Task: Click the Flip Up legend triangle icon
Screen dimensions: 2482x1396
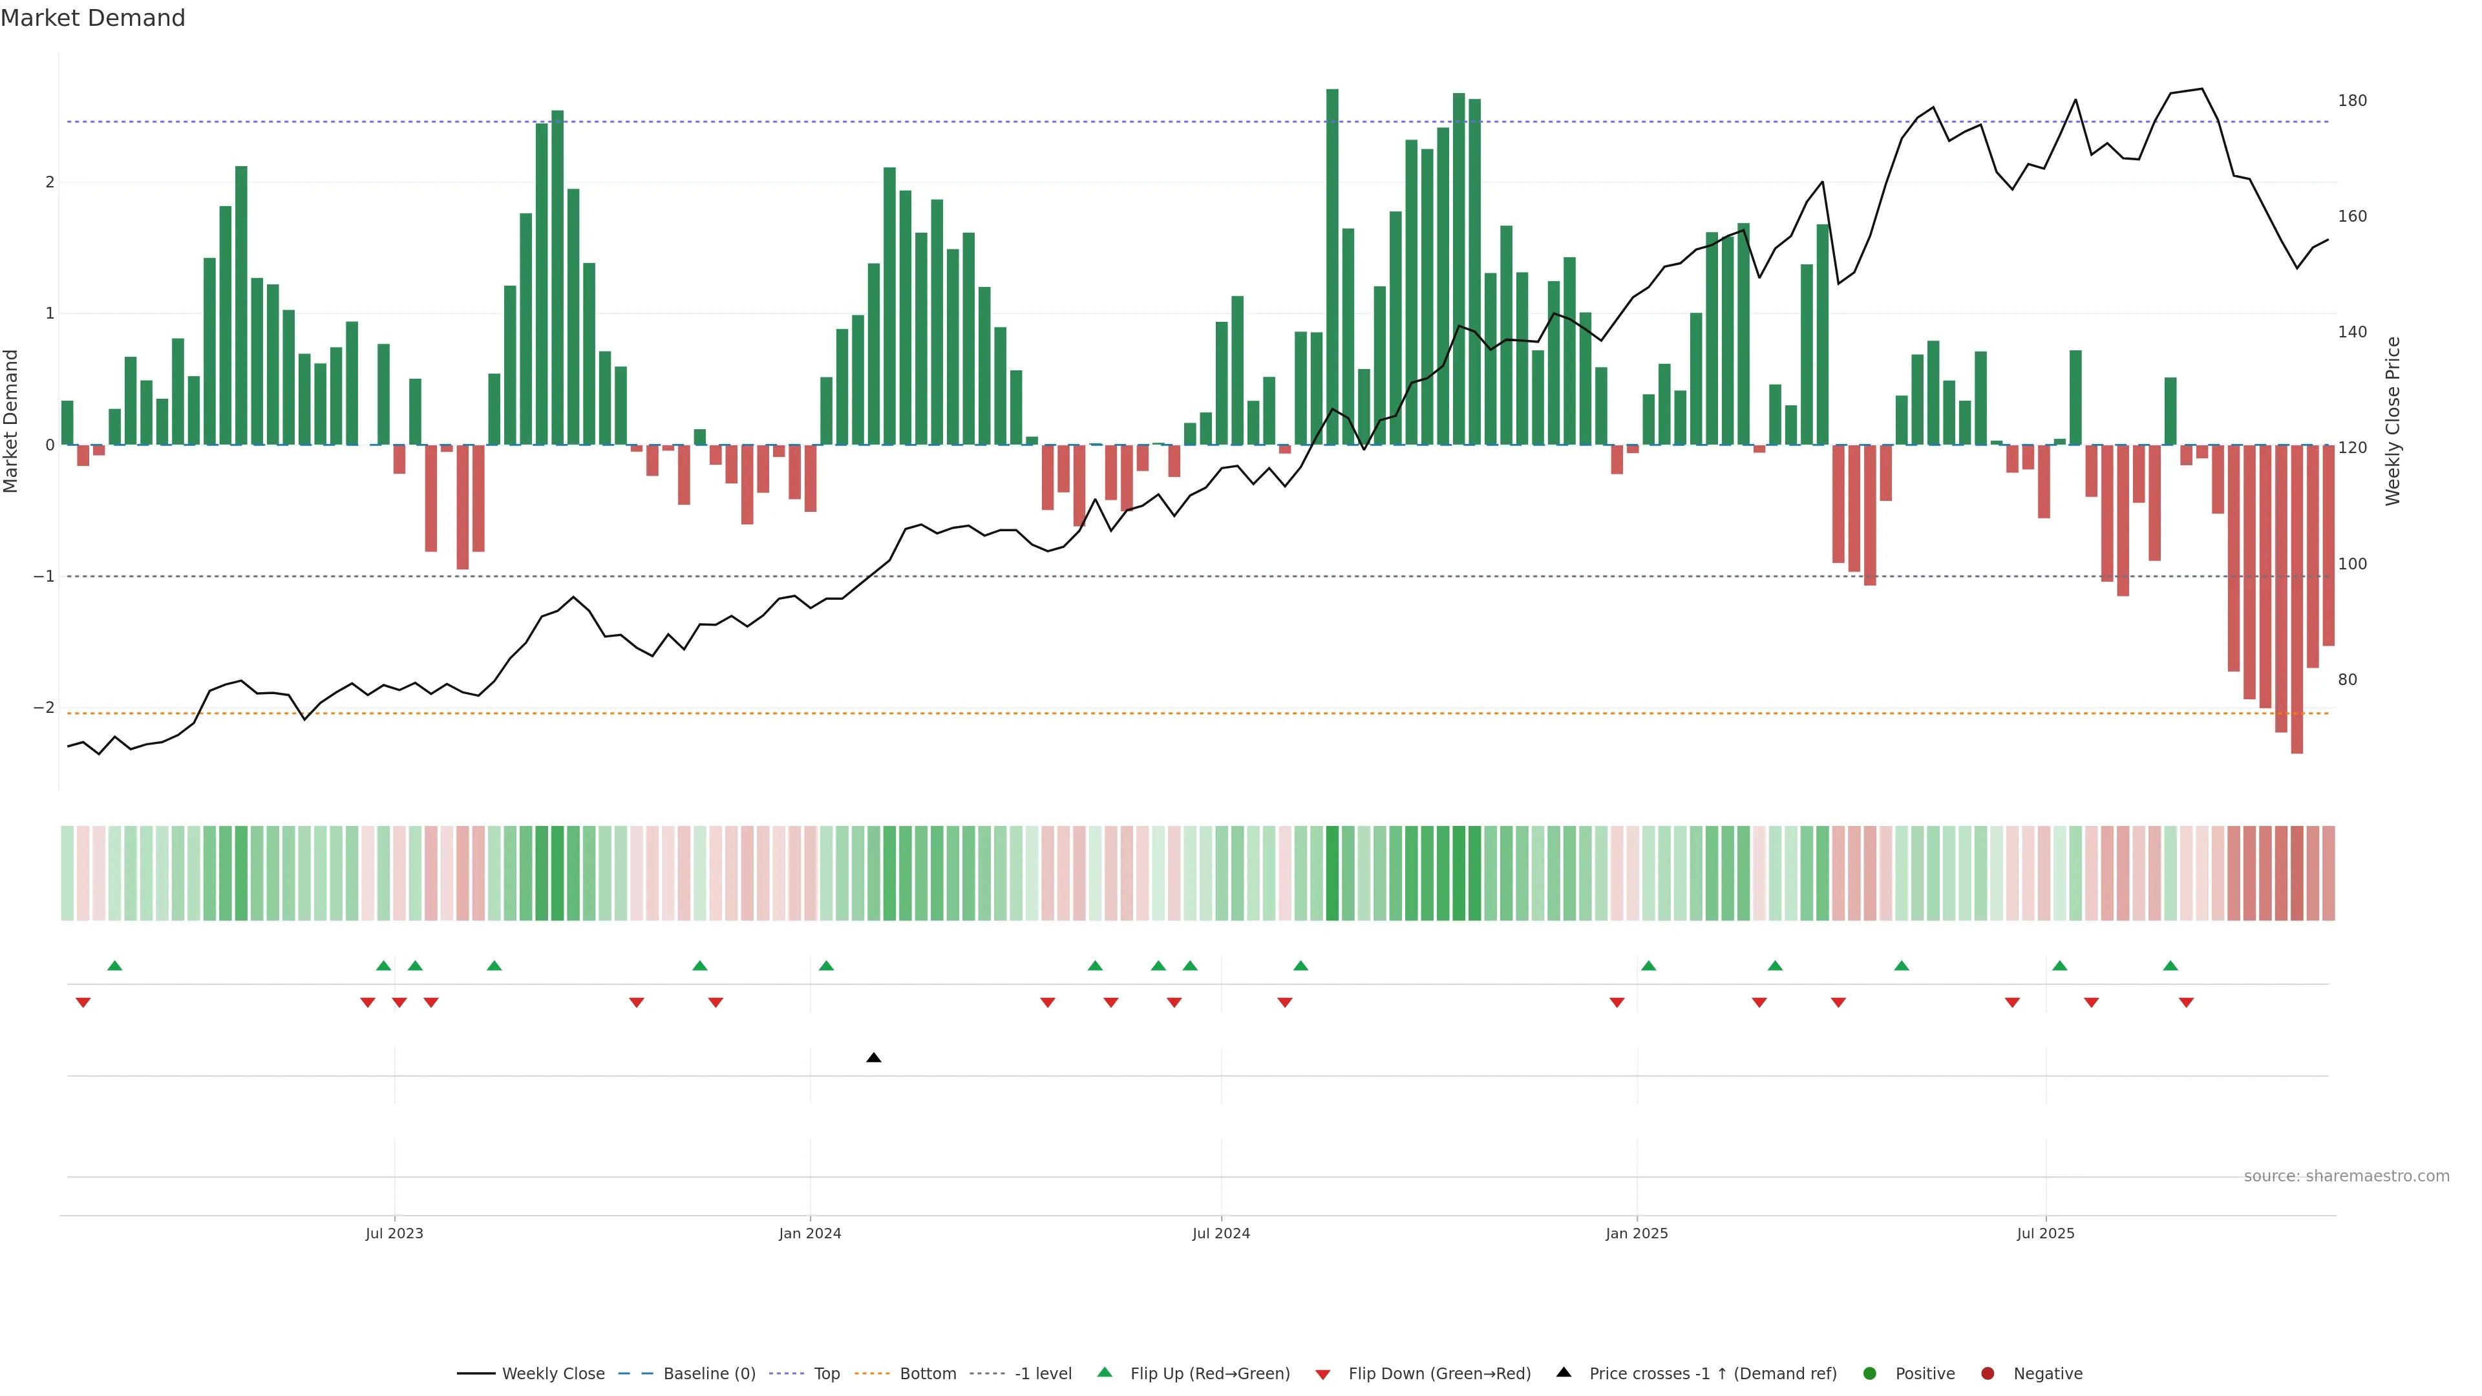Action: pyautogui.click(x=1104, y=1372)
